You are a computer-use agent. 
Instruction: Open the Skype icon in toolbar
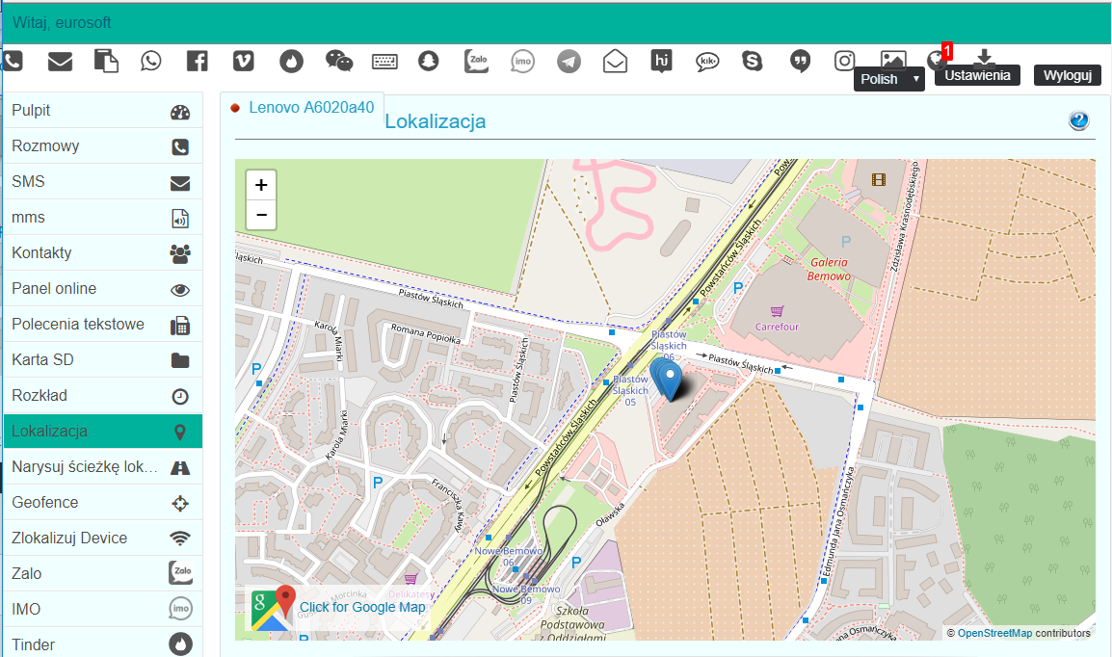point(753,62)
